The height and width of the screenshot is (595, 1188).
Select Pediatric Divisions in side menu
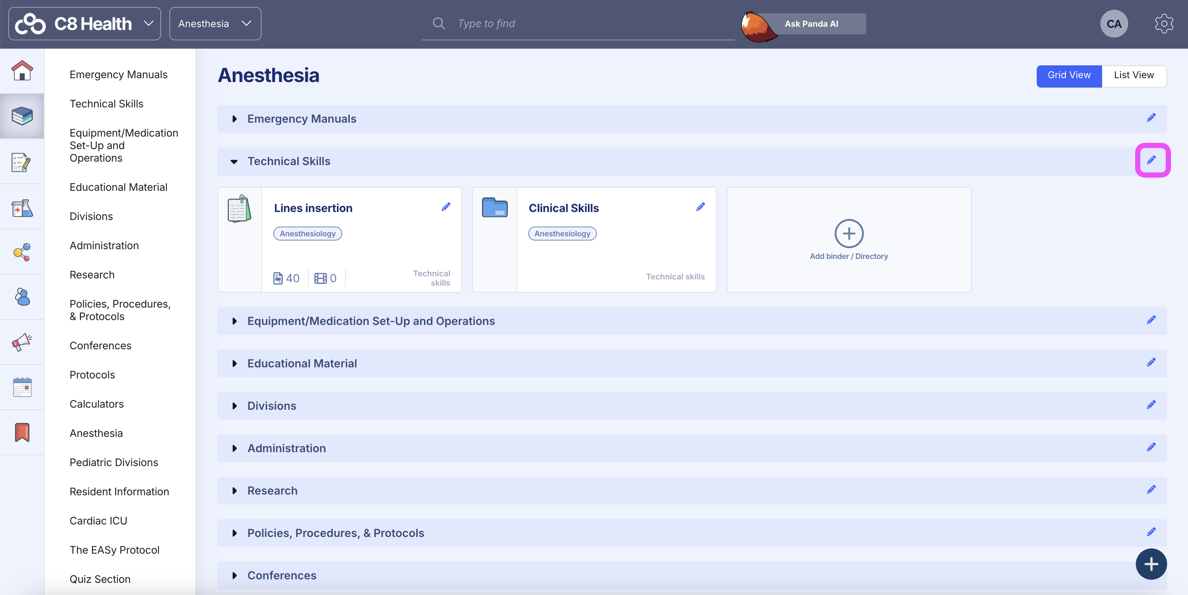click(x=114, y=462)
